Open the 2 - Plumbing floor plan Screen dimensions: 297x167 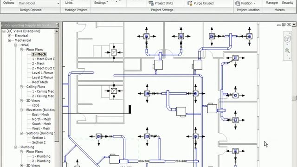41,161
